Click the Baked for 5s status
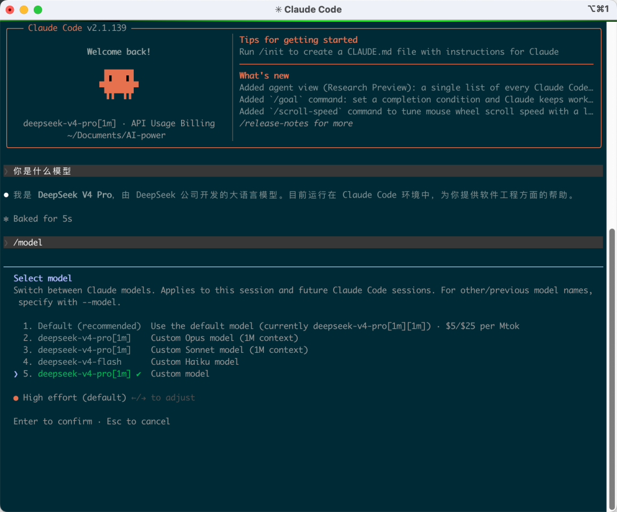Screen dimensions: 617x512 coord(42,219)
